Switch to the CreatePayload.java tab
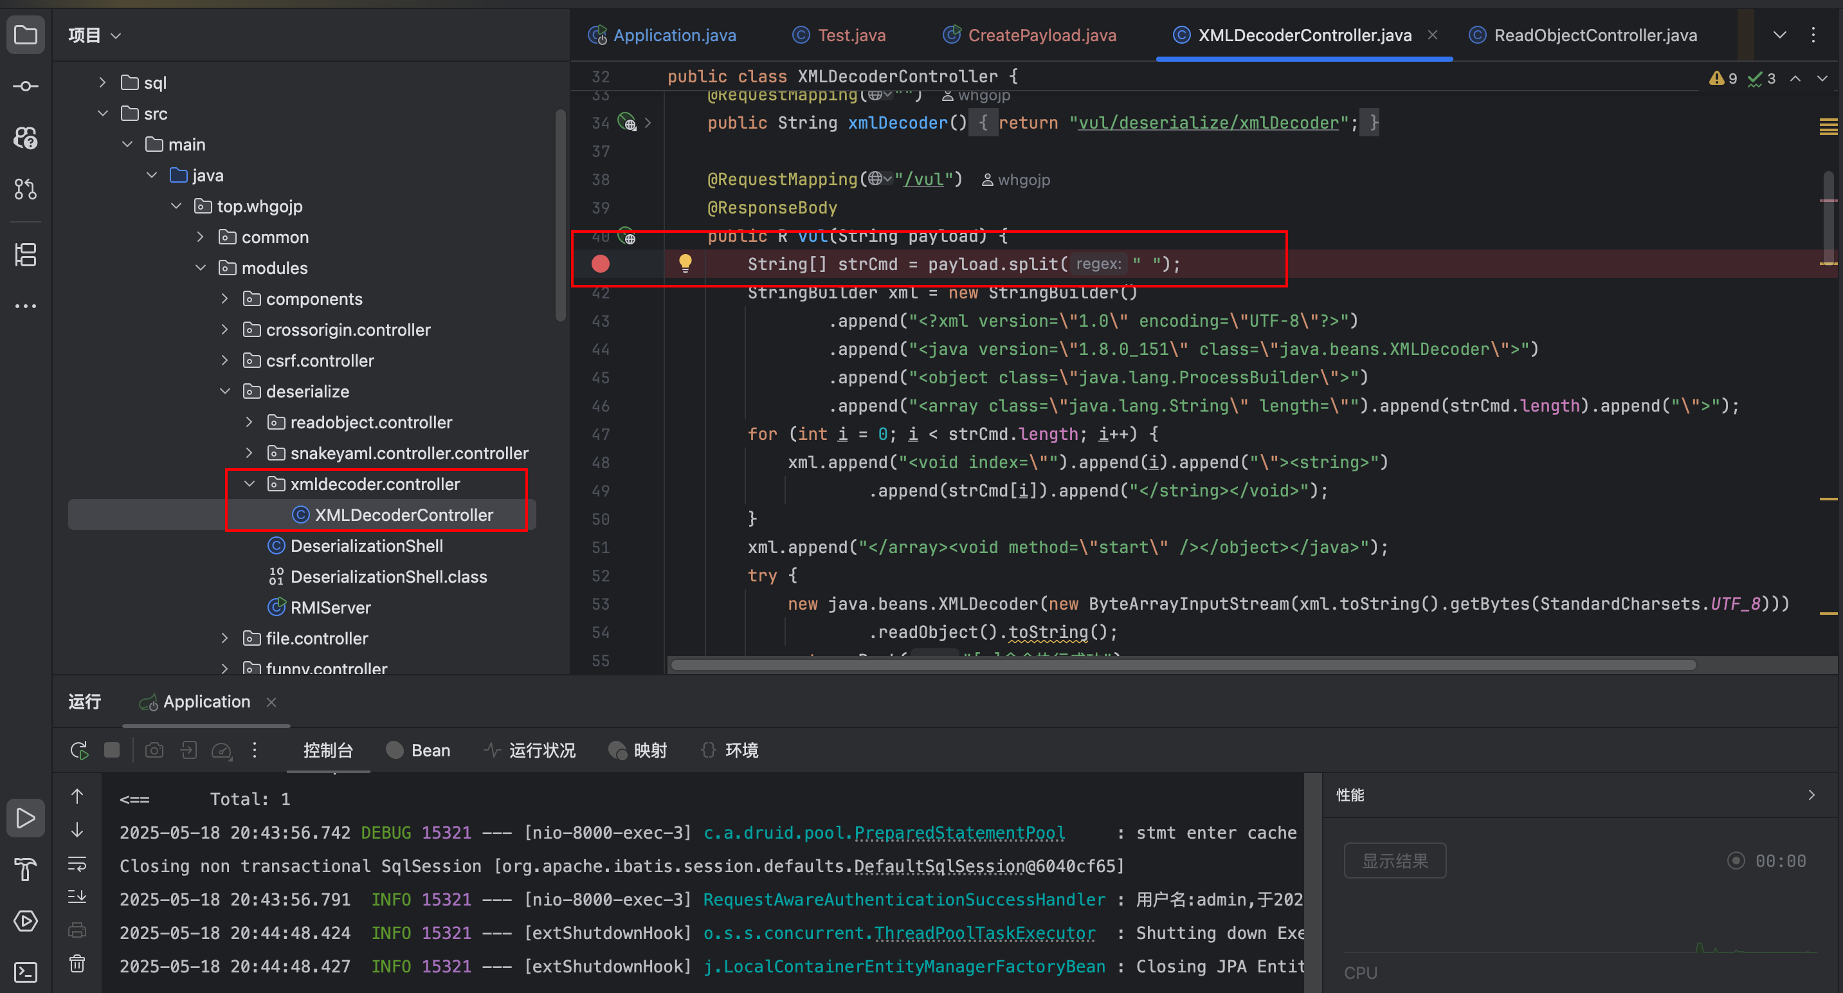1843x993 pixels. click(x=1030, y=35)
